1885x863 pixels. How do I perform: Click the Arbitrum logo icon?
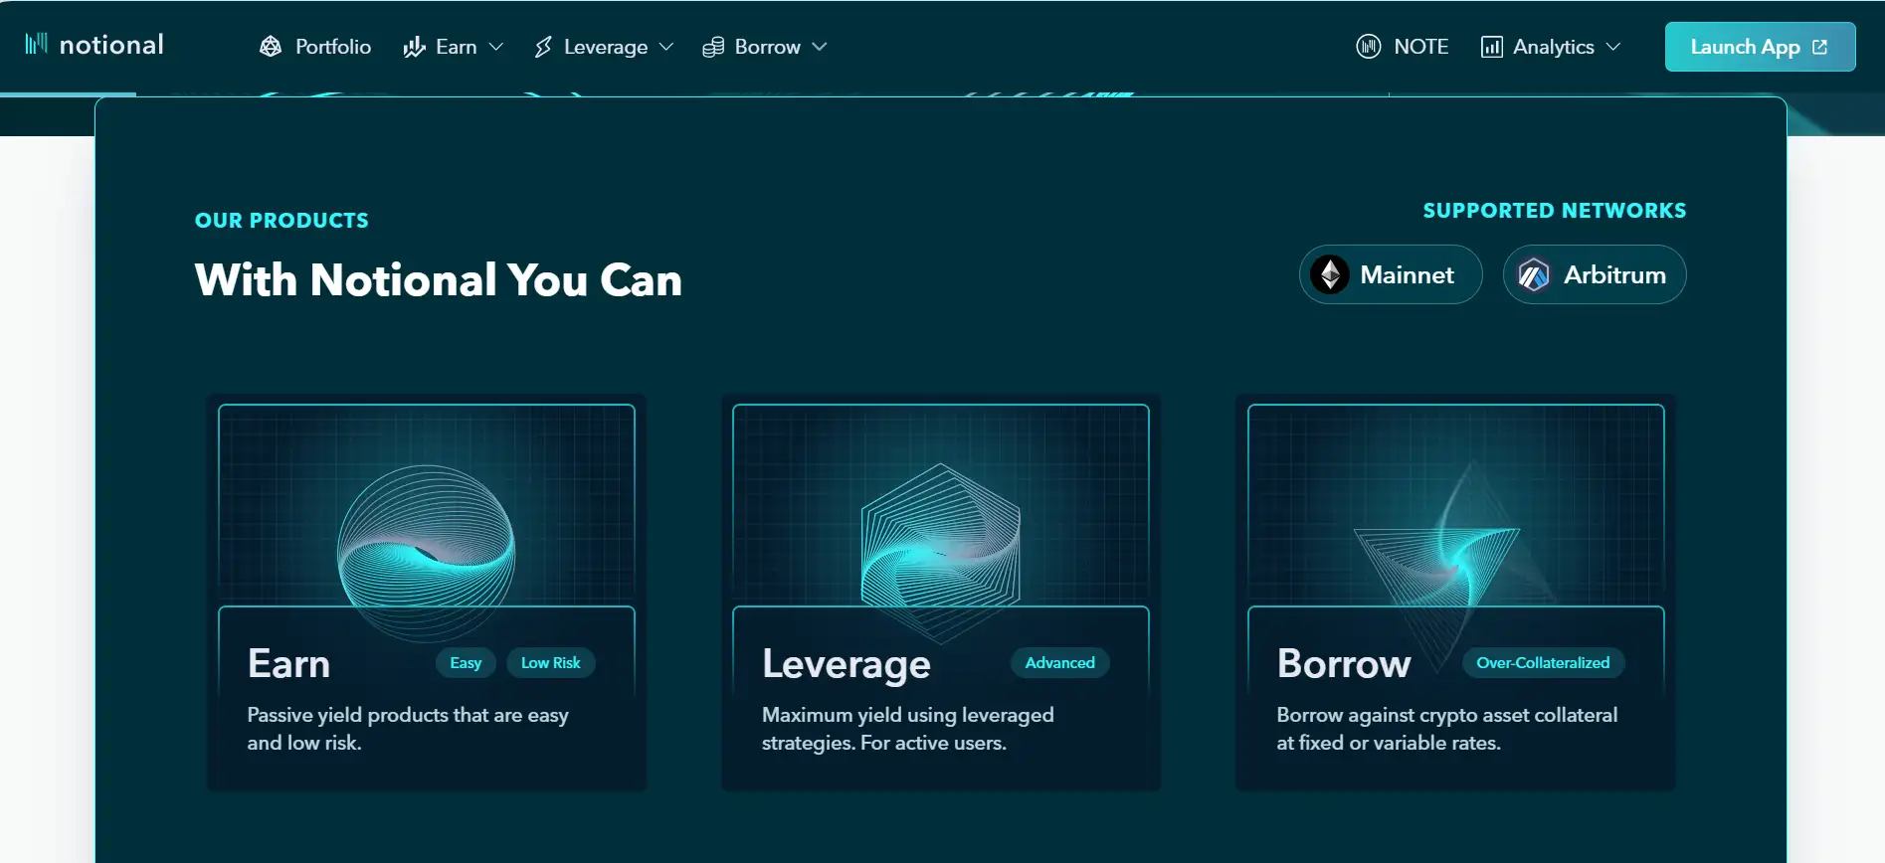1534,274
